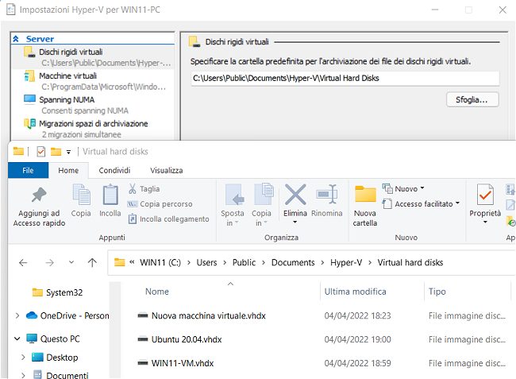Viewport: 516px width, 379px height.
Task: Select Spanning NUMA setting in Hyper-V
Action: (x=93, y=105)
